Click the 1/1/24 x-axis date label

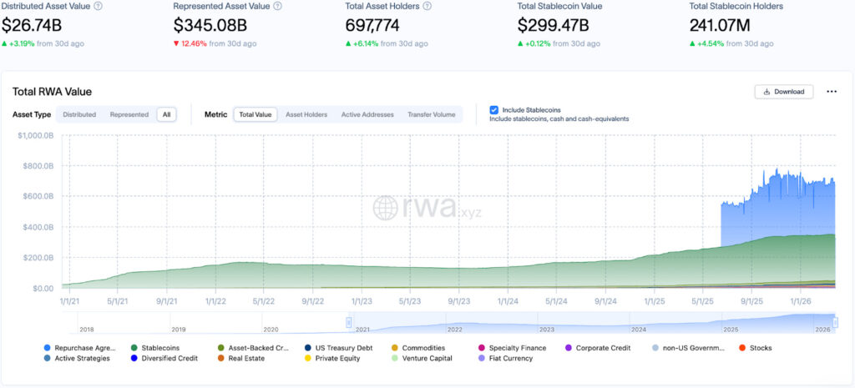pos(508,300)
